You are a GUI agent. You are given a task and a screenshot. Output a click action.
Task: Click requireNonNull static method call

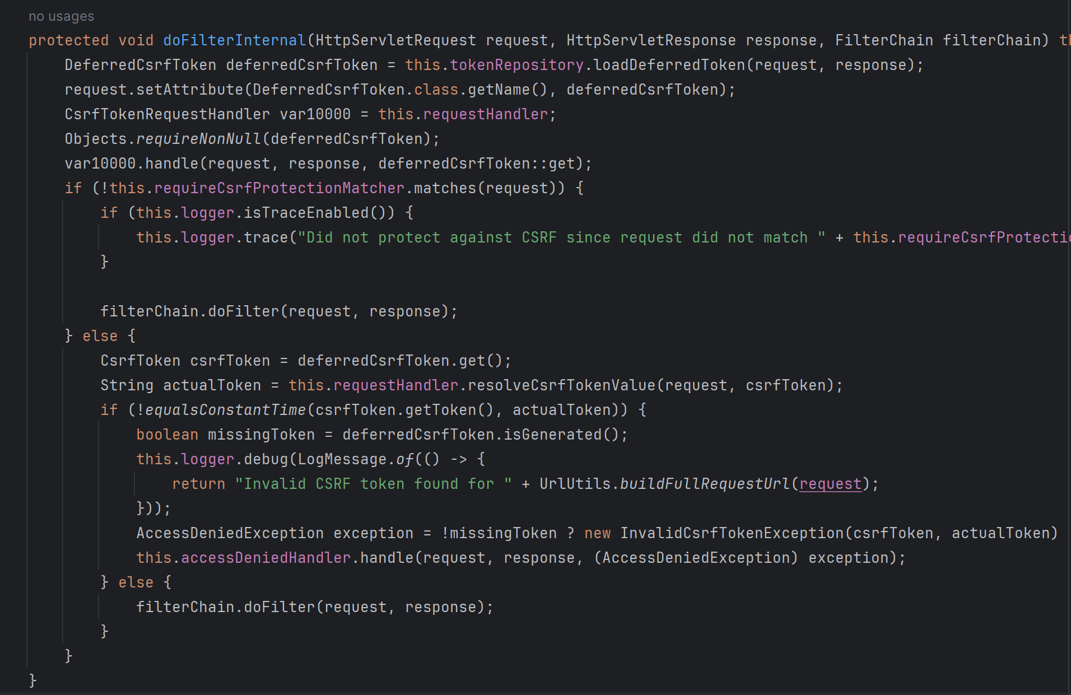pos(199,139)
